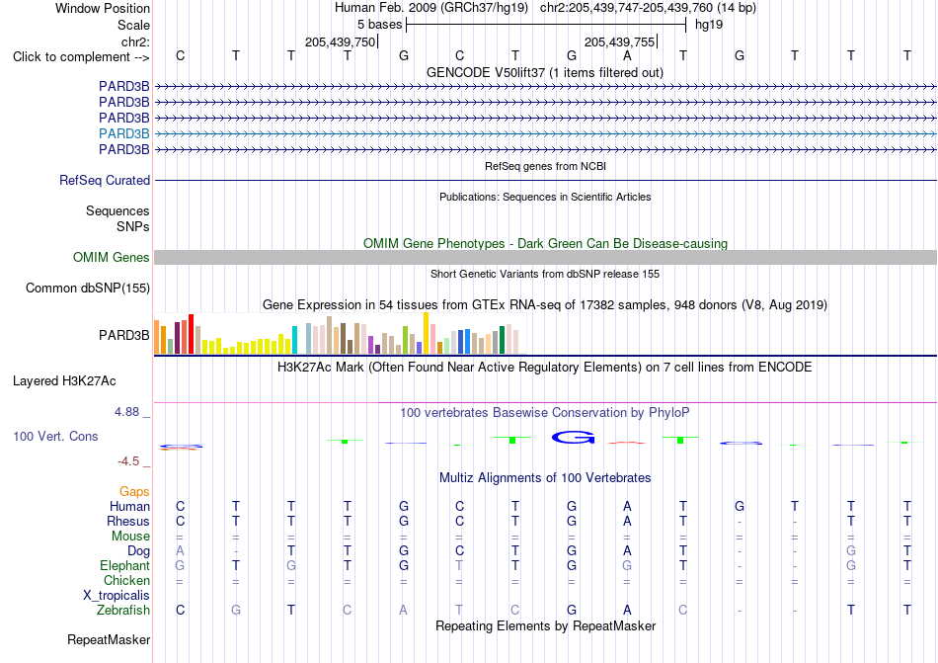Click the Human species label
The image size is (938, 663).
coord(129,506)
